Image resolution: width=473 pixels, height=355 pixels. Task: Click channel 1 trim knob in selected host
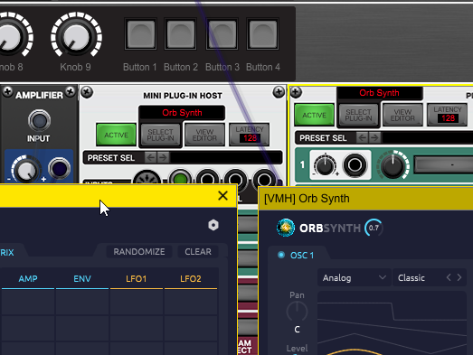(325, 165)
